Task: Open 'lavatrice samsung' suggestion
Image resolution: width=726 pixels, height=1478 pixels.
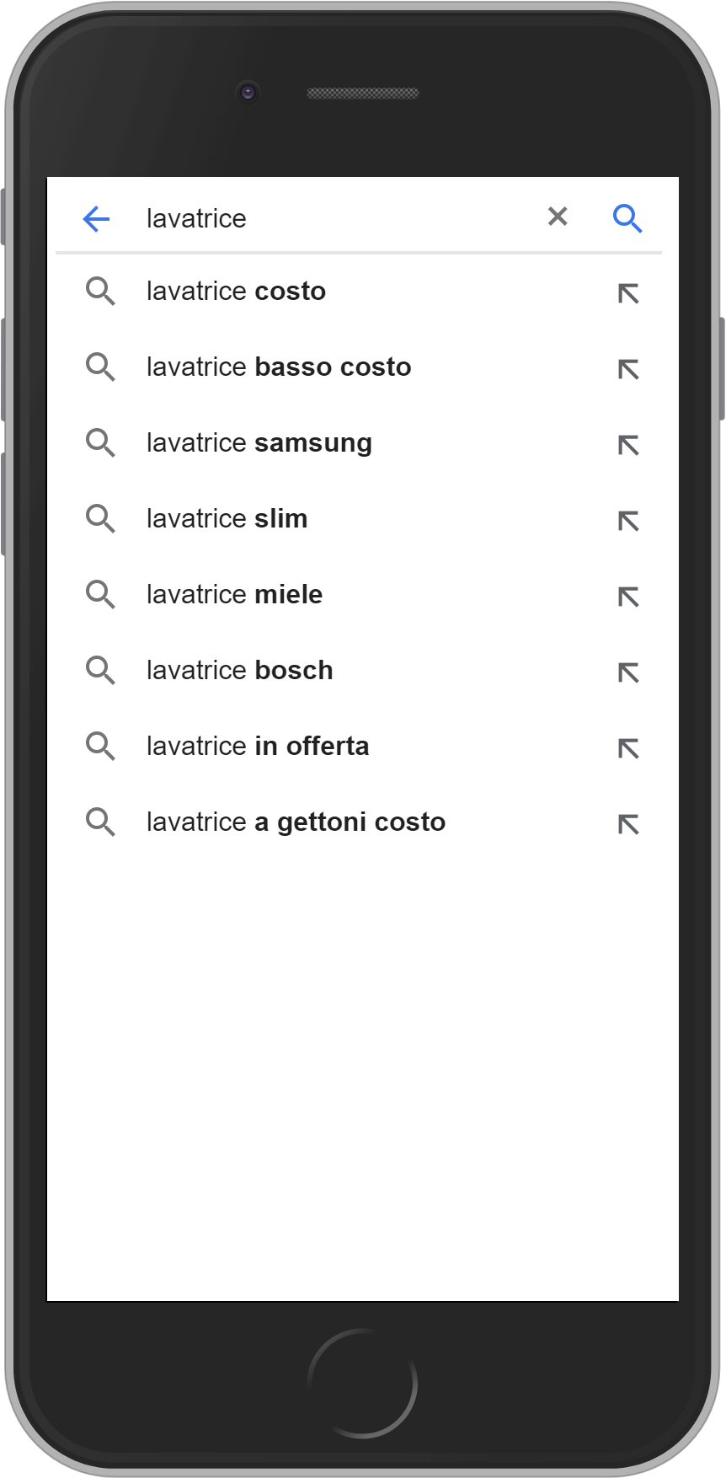Action: click(259, 443)
